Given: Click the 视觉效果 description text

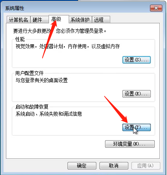Looking at the screenshot, I should pyautogui.click(x=68, y=46).
